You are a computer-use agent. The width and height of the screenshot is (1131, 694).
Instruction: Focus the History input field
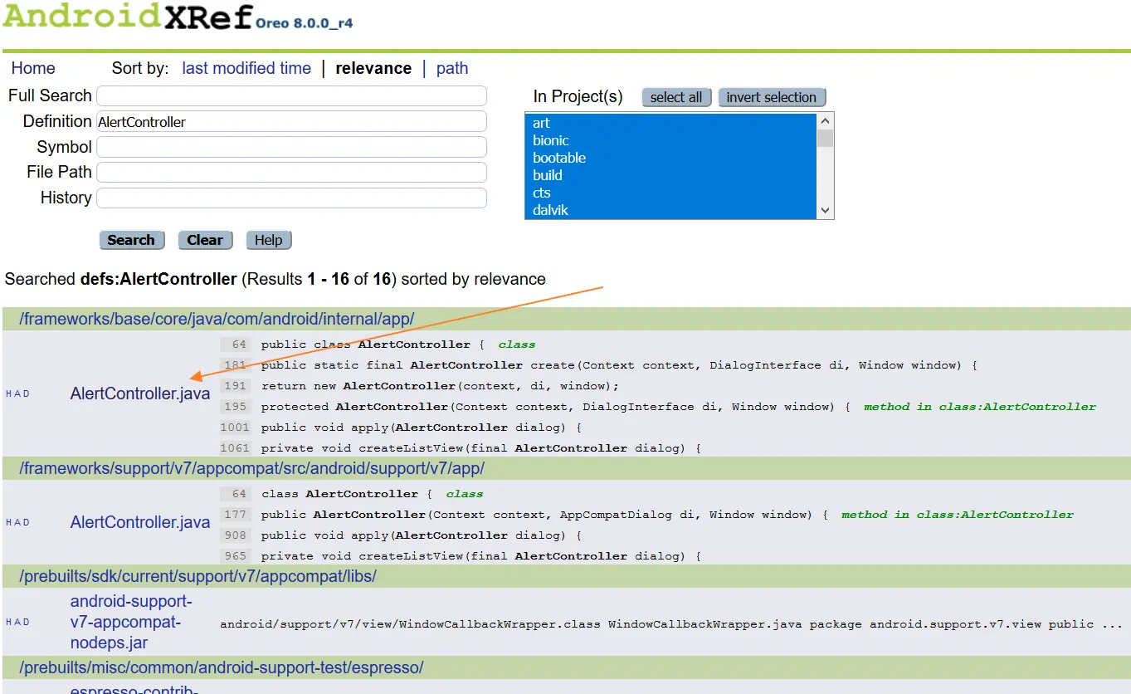pos(291,198)
